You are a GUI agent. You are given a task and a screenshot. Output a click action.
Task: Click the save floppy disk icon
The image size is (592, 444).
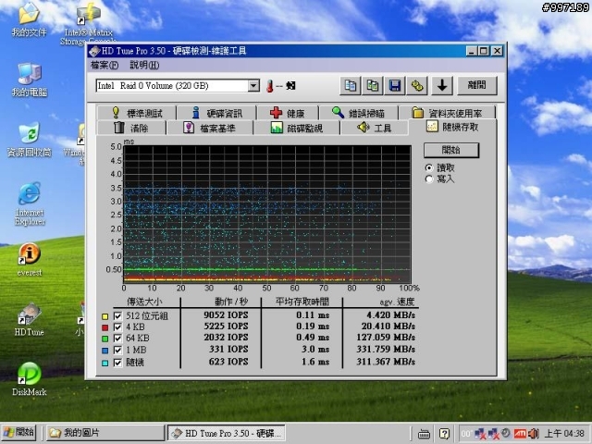click(395, 86)
